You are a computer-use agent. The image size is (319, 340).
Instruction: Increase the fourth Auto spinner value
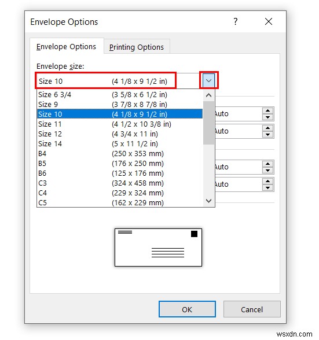267,182
